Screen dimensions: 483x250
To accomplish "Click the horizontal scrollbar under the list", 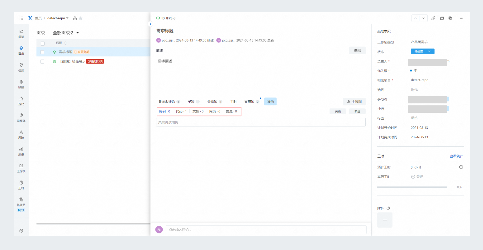I will point(93,224).
